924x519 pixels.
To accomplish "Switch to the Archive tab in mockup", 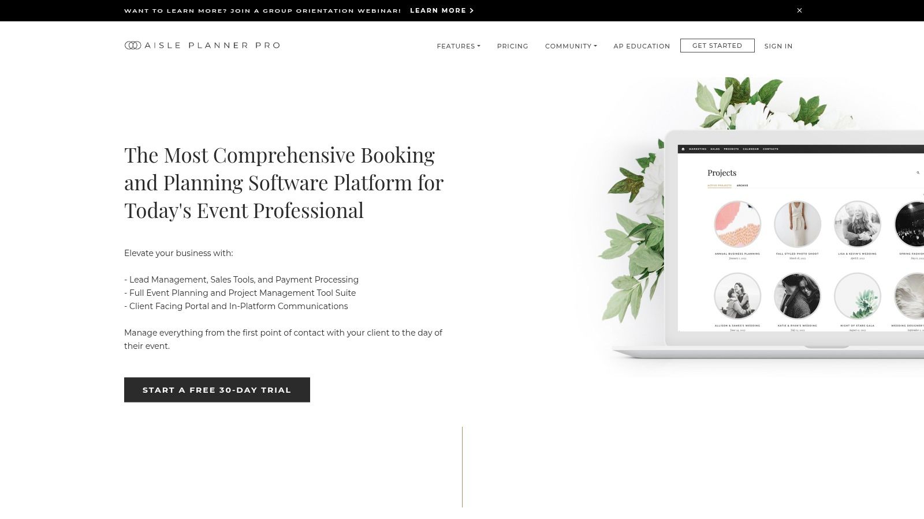I will (742, 186).
